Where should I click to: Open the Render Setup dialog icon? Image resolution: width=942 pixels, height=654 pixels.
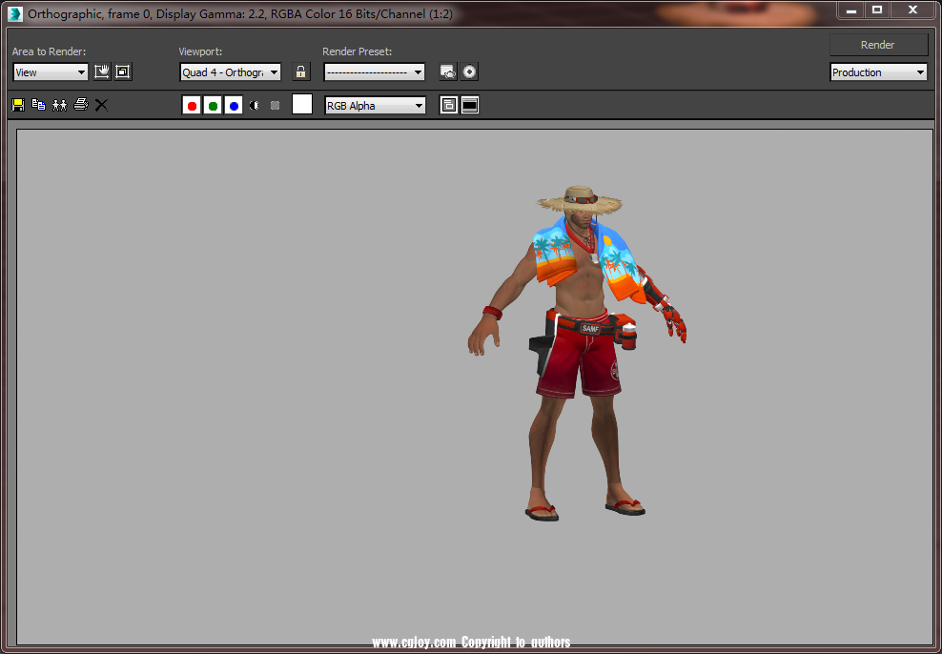tap(448, 72)
